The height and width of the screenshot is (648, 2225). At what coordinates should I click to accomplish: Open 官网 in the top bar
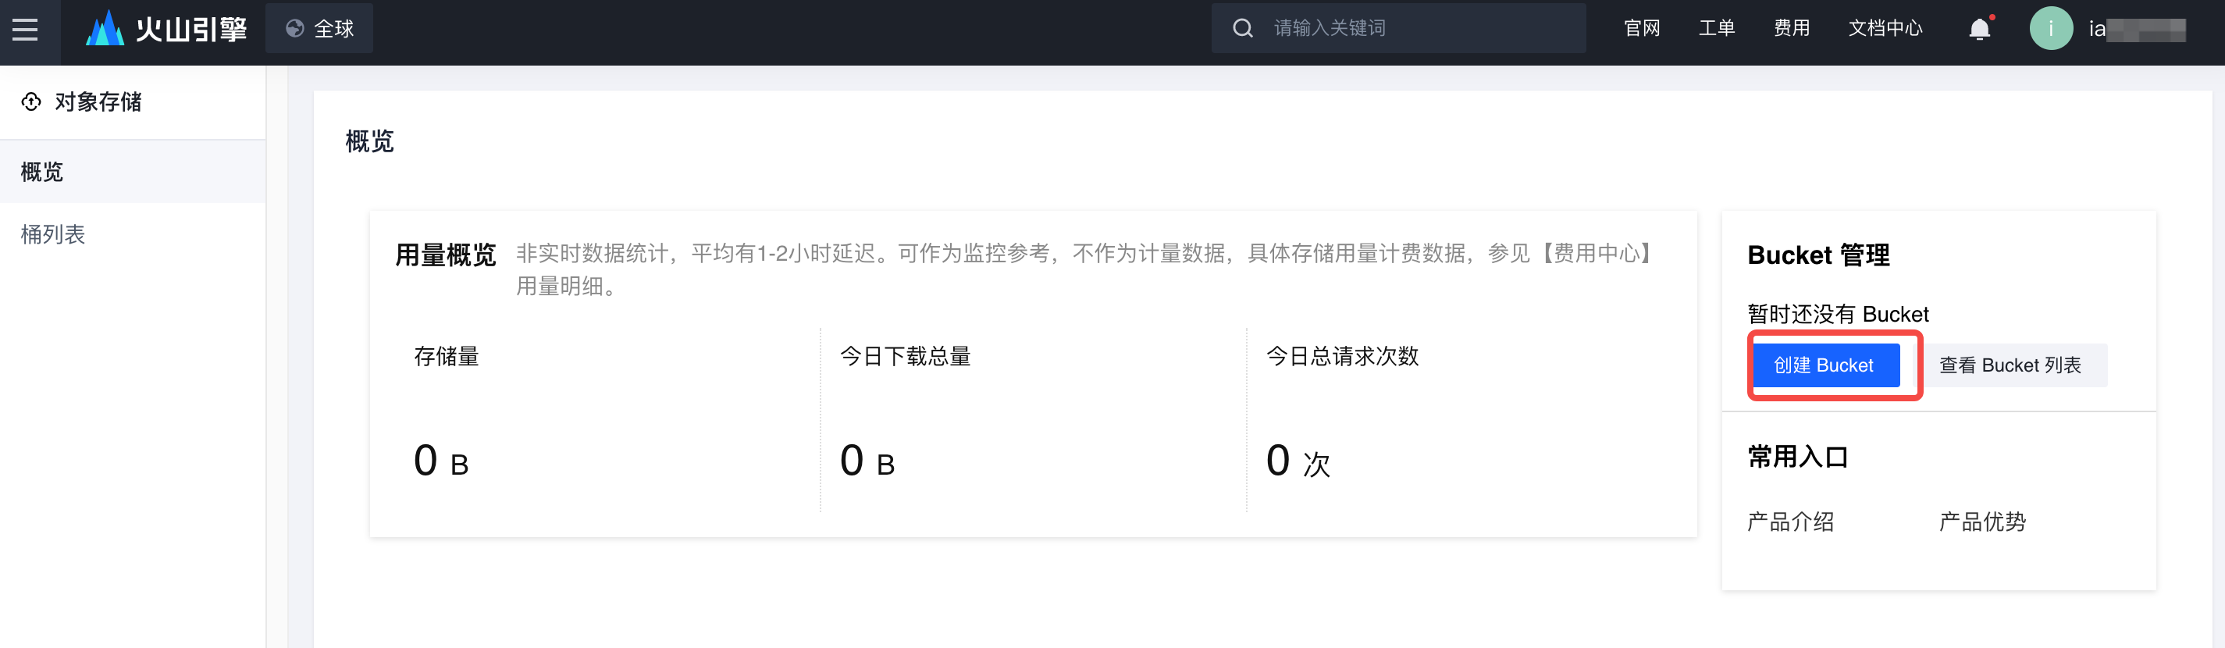1641,29
